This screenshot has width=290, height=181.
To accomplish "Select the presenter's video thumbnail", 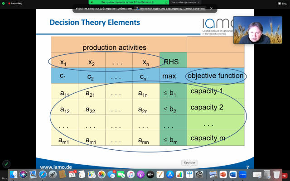I will (x=258, y=30).
